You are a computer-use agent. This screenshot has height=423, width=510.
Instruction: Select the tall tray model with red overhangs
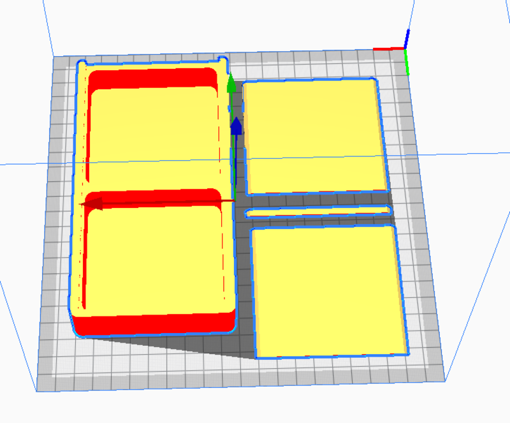pos(153,197)
